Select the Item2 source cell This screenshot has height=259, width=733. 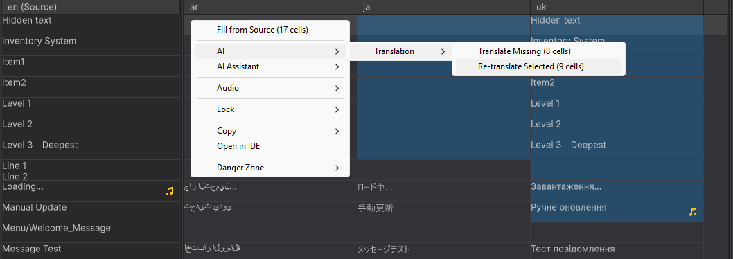90,87
